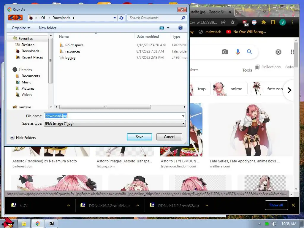Viewport: 304px width, 228px height.
Task: Go forward in Save As dialog
Action: click(19, 18)
